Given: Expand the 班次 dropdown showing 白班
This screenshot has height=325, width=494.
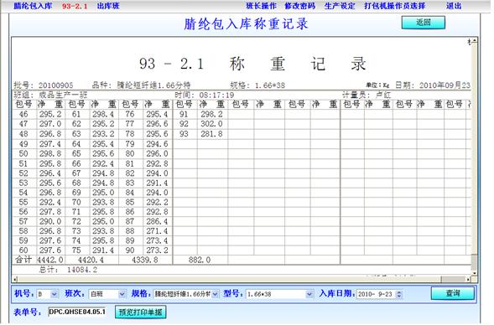Looking at the screenshot, I should pyautogui.click(x=122, y=294).
